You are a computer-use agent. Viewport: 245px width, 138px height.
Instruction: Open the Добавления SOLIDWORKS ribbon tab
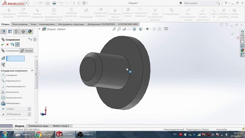[101, 24]
